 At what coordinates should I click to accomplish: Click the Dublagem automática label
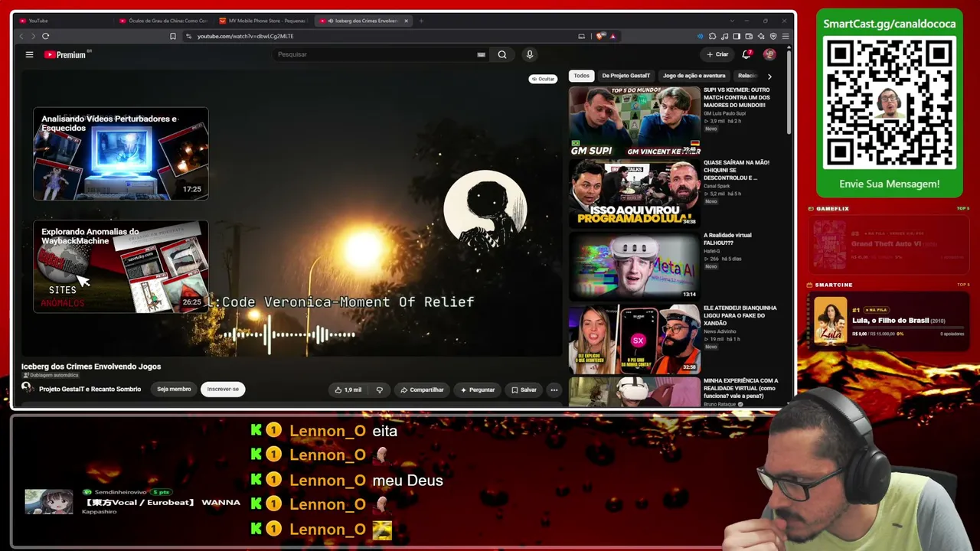[51, 376]
